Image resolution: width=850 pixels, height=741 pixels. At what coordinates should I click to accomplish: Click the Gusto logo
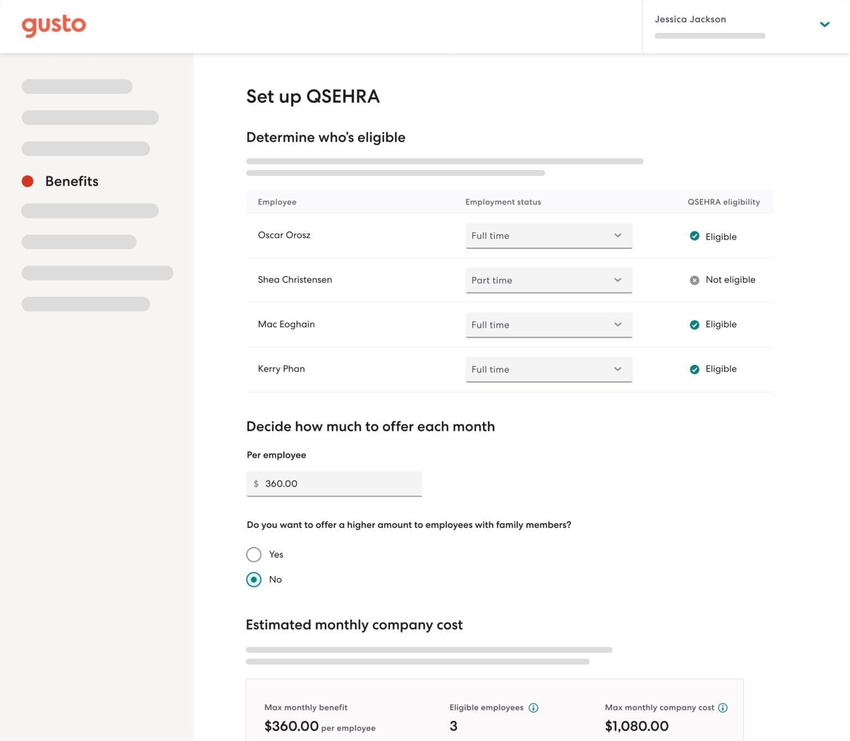point(54,25)
